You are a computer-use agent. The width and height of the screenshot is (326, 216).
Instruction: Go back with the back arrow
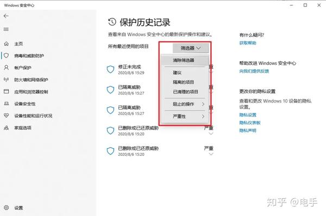pyautogui.click(x=6, y=16)
